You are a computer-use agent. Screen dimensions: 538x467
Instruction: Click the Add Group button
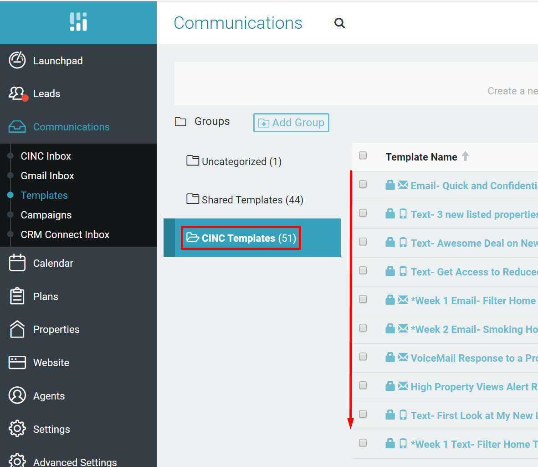click(x=291, y=123)
